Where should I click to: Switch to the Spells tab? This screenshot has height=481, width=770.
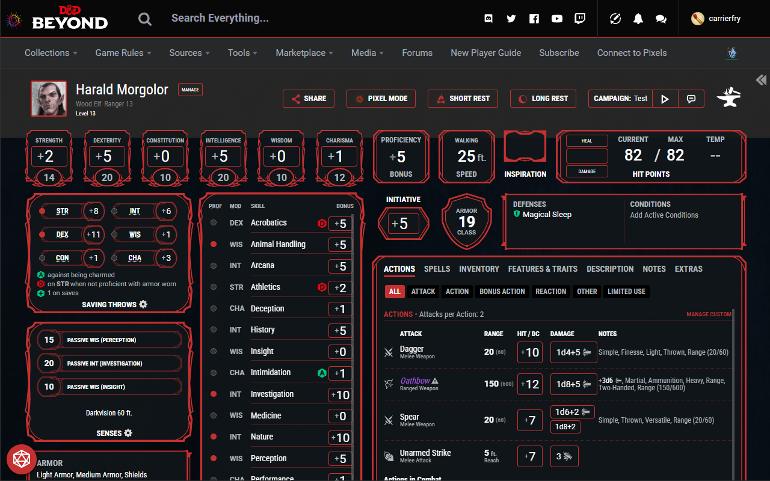click(x=437, y=269)
